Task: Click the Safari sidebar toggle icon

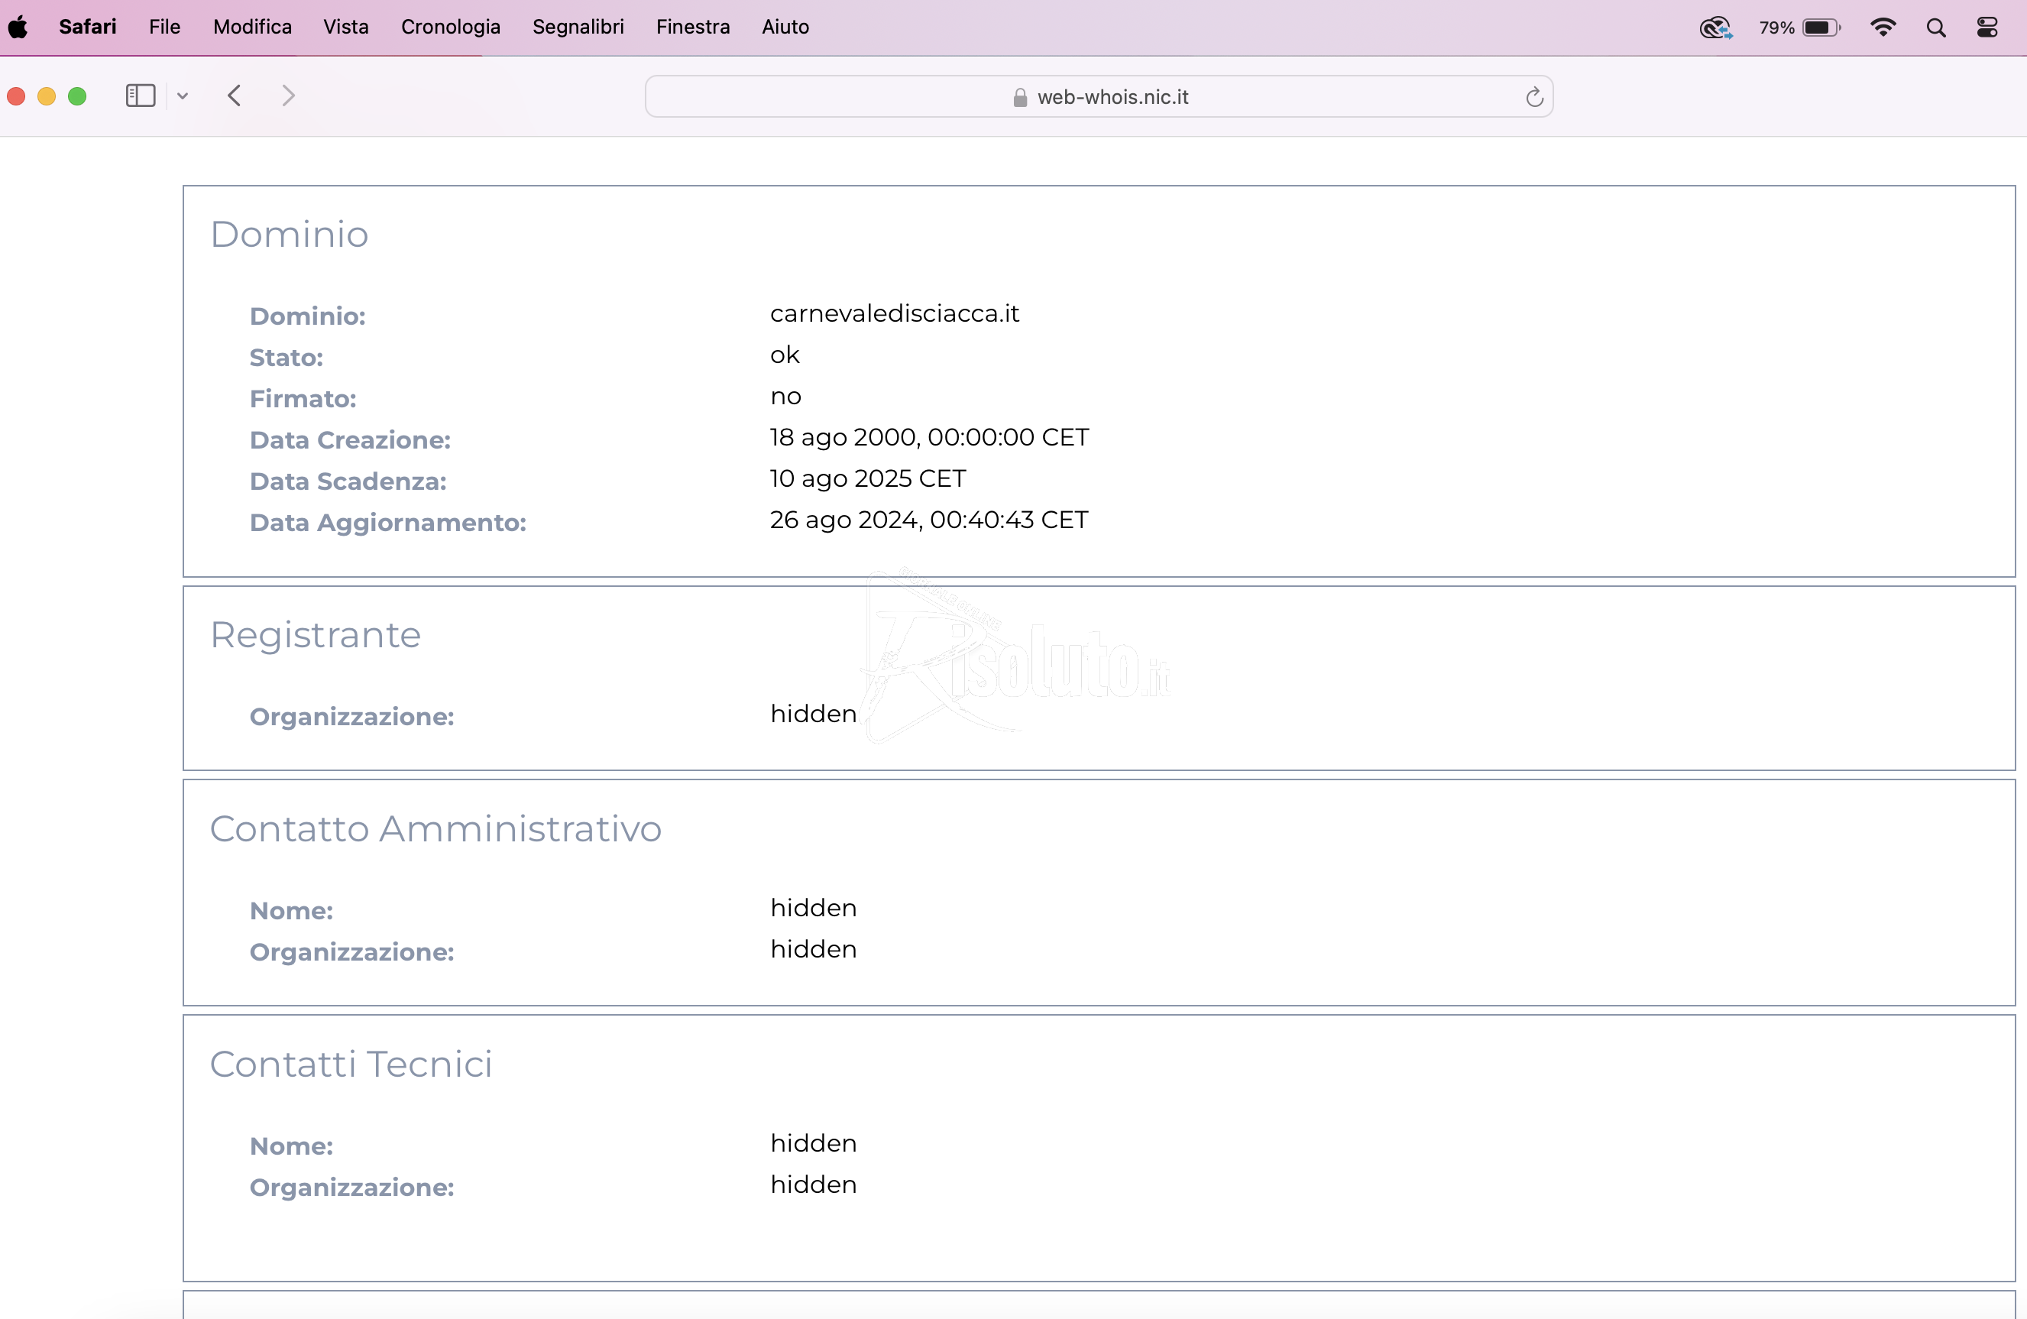Action: [141, 96]
